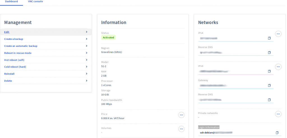Viewport: 287px width, 138px height.
Task: Open Volumes more options menu
Action: 181,129
